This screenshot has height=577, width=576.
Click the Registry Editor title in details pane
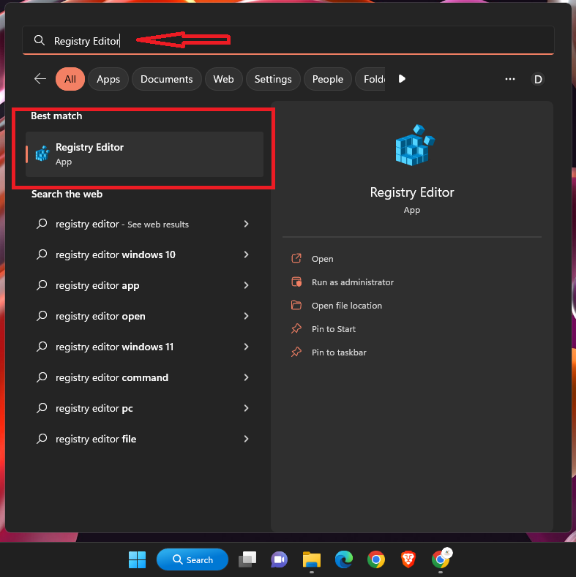pos(412,192)
